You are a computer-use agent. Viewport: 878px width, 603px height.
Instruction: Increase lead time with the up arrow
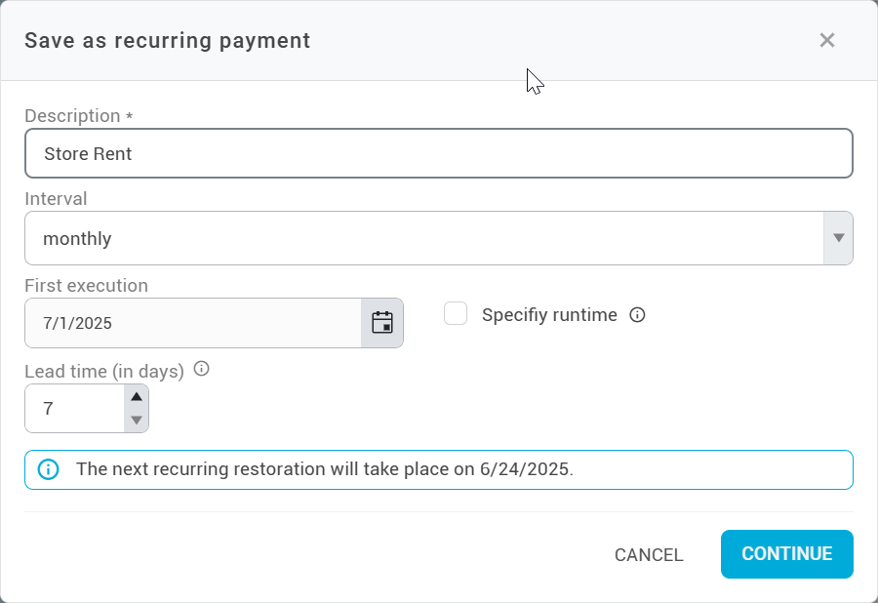click(x=137, y=397)
